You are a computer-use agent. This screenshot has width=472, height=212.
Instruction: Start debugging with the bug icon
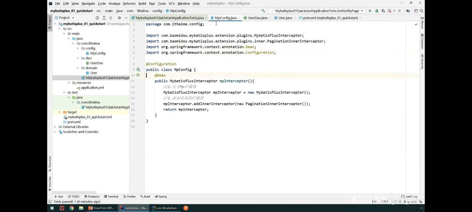pyautogui.click(x=376, y=11)
